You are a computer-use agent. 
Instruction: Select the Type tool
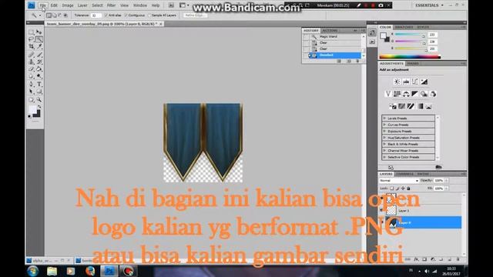click(39, 84)
